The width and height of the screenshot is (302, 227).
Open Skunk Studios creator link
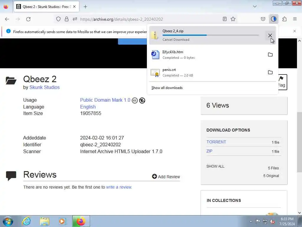pyautogui.click(x=45, y=87)
